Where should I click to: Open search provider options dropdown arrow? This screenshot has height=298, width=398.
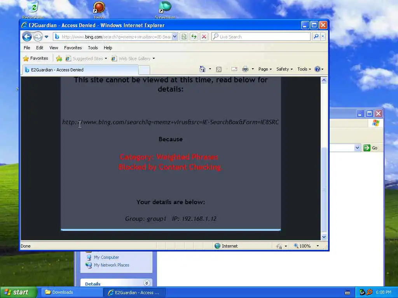click(323, 36)
